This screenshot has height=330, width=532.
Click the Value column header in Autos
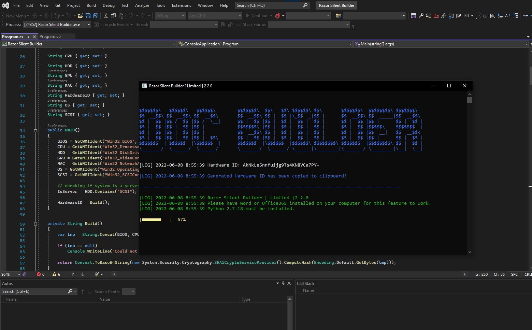click(x=105, y=299)
